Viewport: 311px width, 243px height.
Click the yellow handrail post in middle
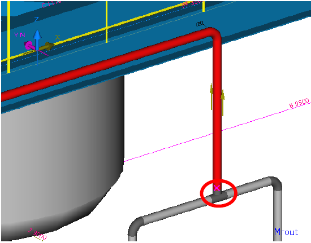point(106,22)
